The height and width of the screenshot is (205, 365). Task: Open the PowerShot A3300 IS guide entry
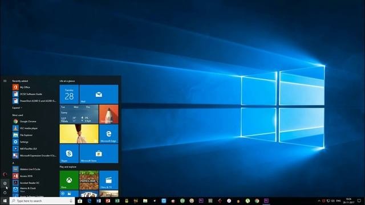point(34,101)
